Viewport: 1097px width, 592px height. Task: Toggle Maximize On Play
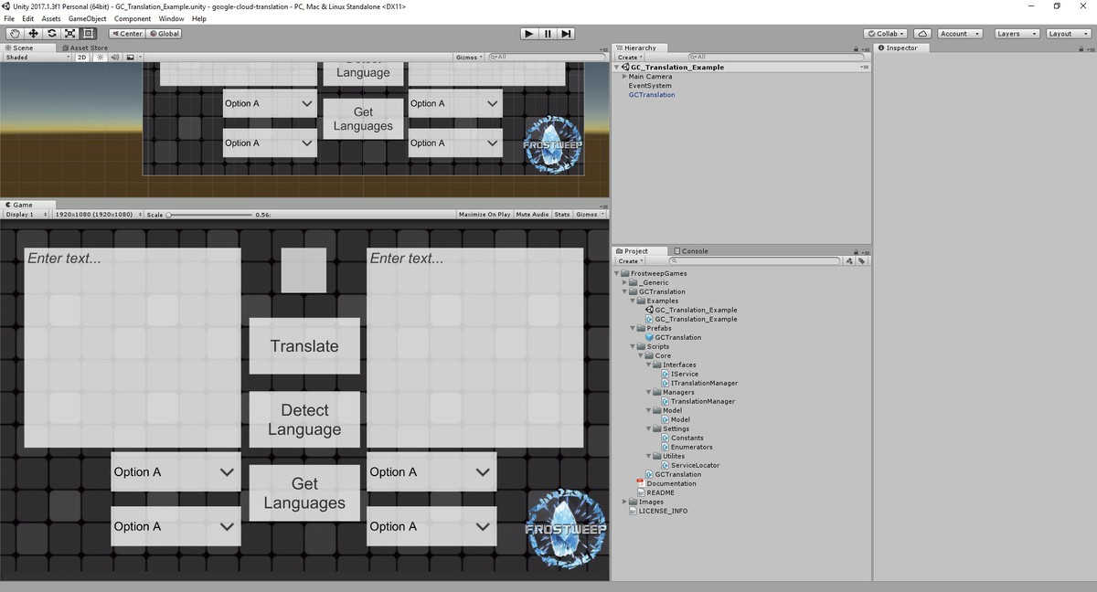coord(485,215)
